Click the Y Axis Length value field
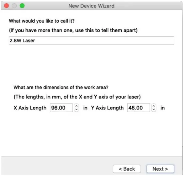 tap(139, 108)
